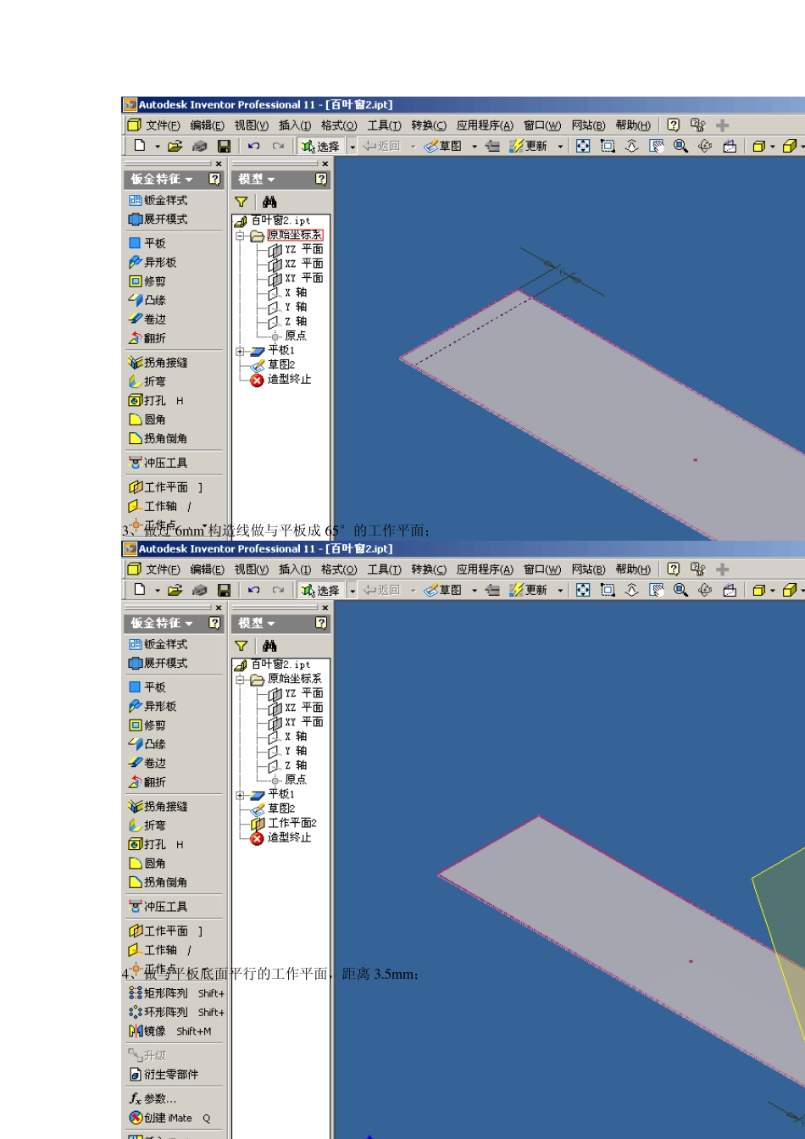Select the 异形板 tool in the top panel
This screenshot has height=1139, width=805.
point(153,262)
